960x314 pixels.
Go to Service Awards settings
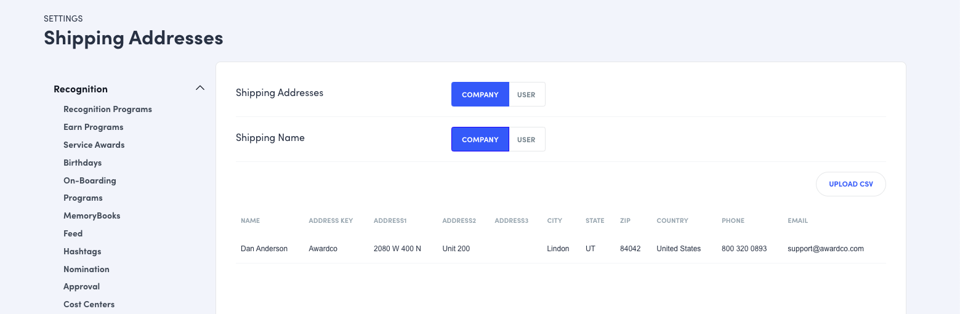coord(94,145)
